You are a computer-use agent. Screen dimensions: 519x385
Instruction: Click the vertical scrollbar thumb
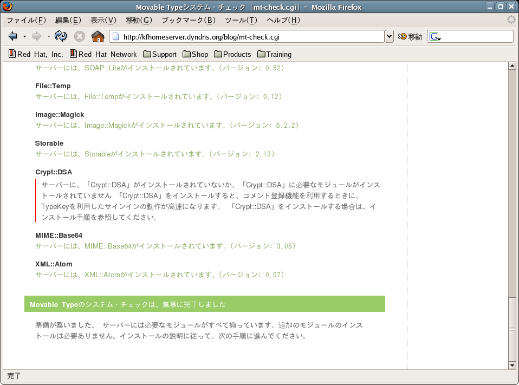click(x=512, y=329)
